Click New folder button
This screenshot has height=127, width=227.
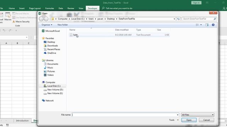pyautogui.click(x=62, y=25)
